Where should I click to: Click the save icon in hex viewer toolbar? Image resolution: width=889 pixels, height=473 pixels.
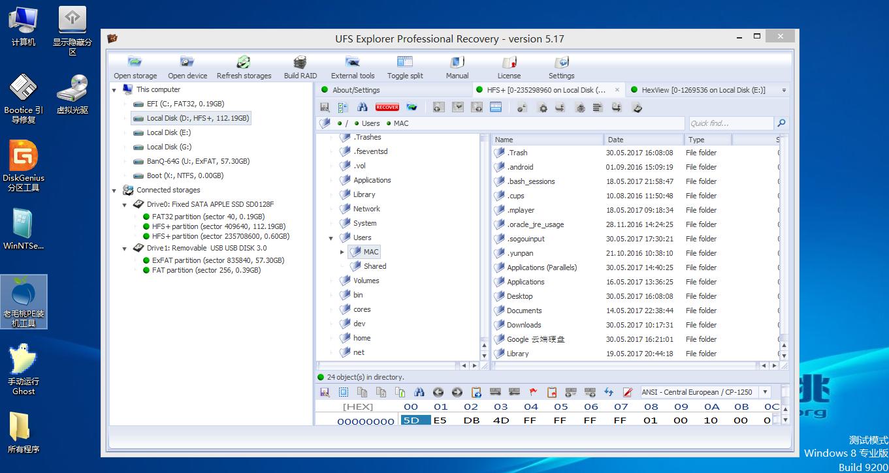(x=324, y=392)
